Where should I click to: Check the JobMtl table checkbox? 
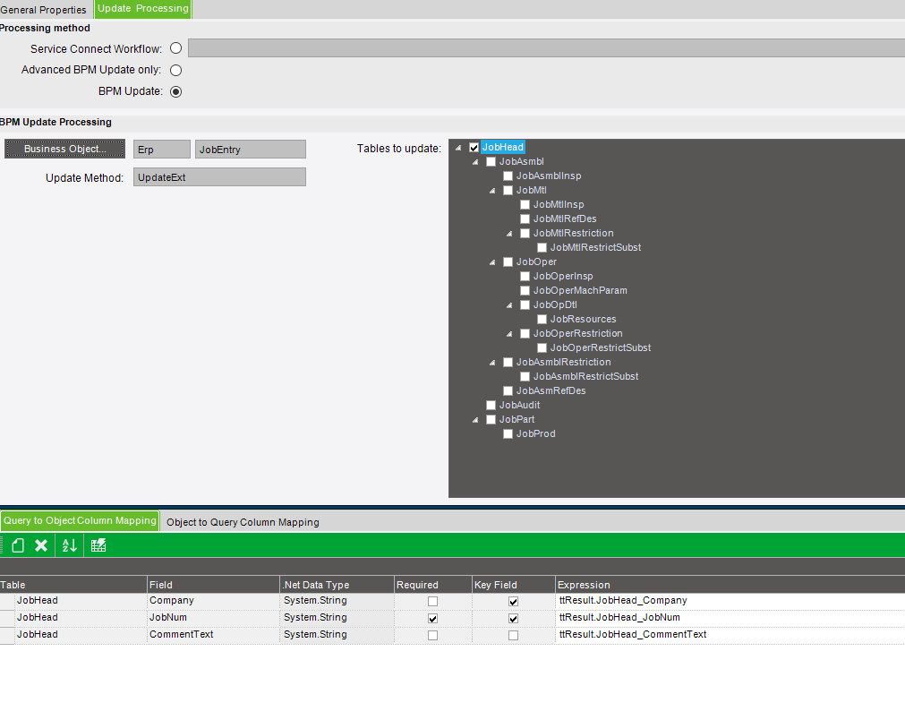coord(508,191)
